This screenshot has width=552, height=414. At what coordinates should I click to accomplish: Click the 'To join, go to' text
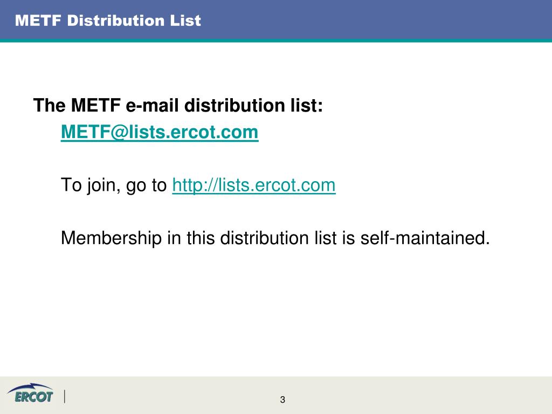click(114, 185)
